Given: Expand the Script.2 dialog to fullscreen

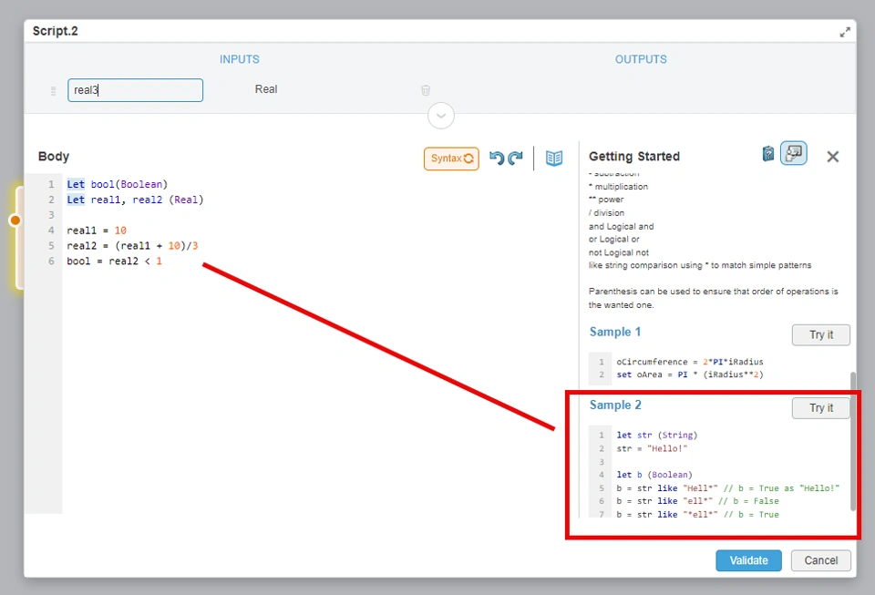Looking at the screenshot, I should point(845,32).
